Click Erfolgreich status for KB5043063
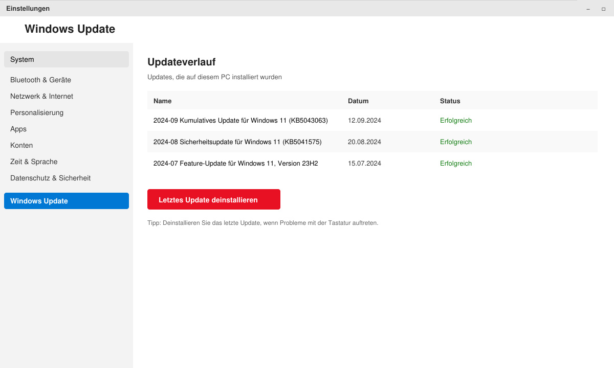The width and height of the screenshot is (614, 368). tap(456, 121)
